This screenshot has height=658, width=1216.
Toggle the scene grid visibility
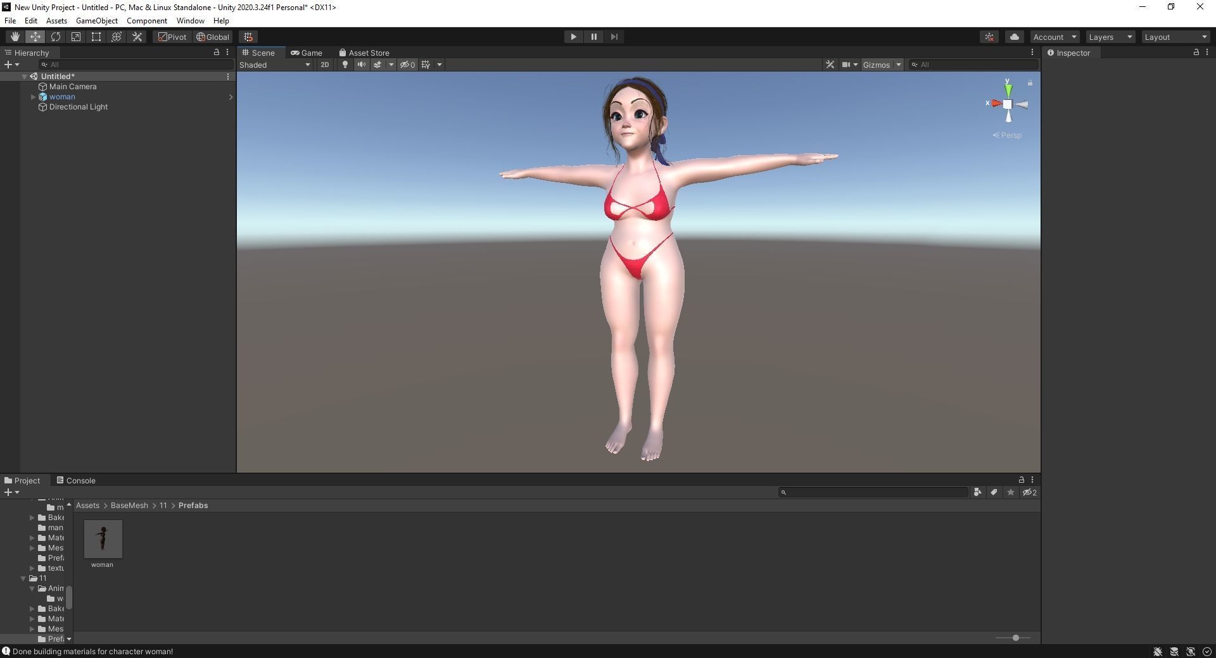(x=426, y=65)
